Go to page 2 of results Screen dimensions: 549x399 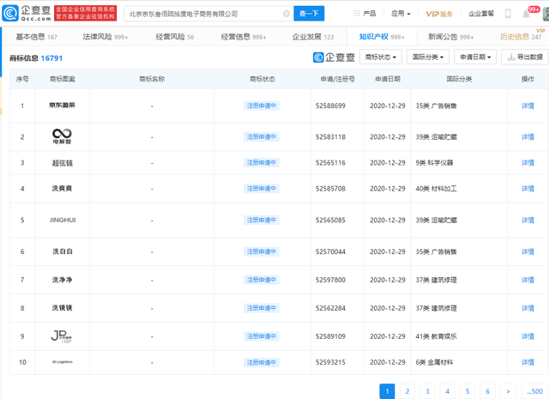(407, 391)
